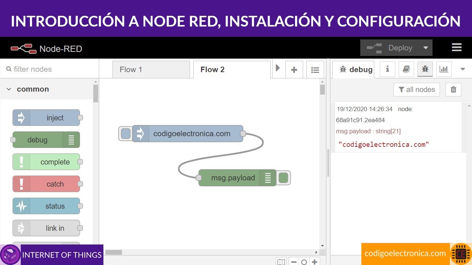Toggle the navigator map view icon
This screenshot has height=265, width=472.
[x=281, y=262]
